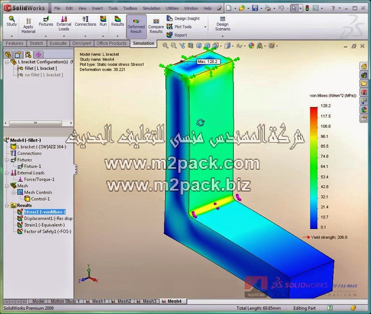The width and height of the screenshot is (371, 314).
Task: Open the File menu
Action: (x=57, y=8)
